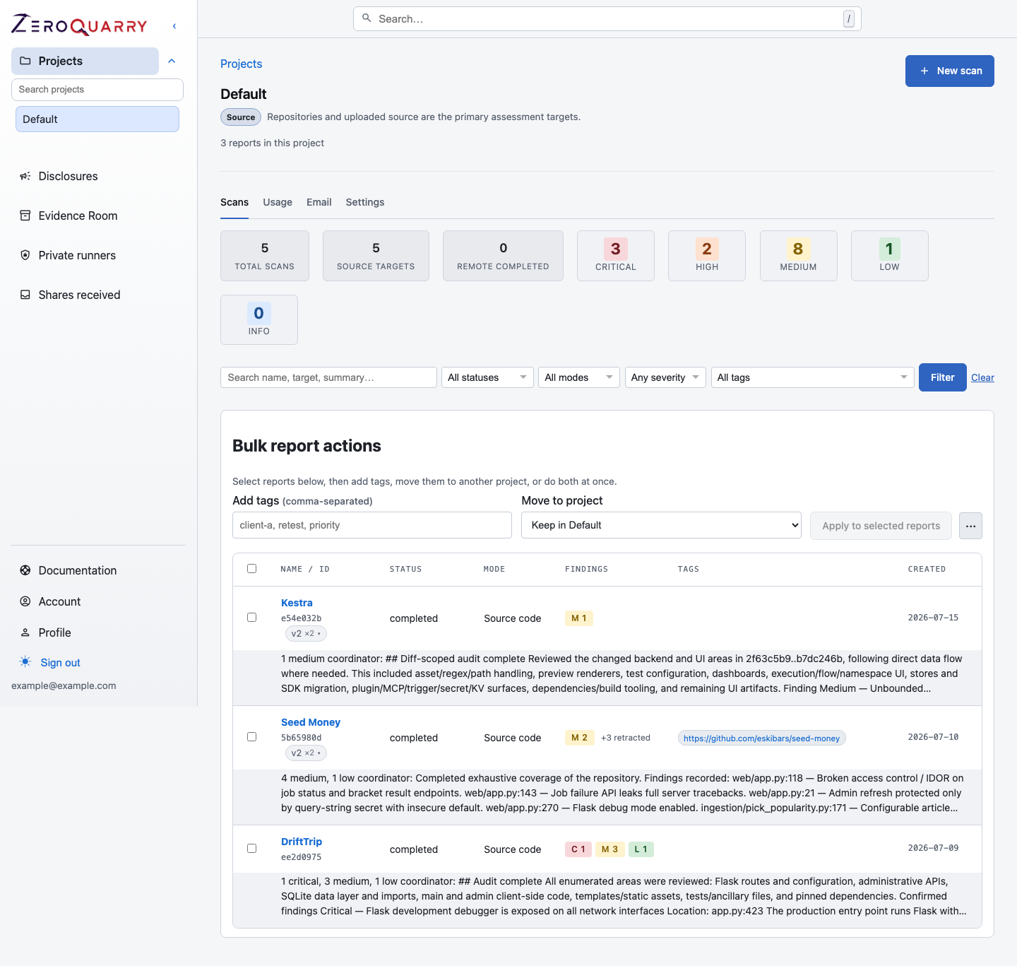
Task: Select the Kestra report checkbox
Action: tap(252, 618)
